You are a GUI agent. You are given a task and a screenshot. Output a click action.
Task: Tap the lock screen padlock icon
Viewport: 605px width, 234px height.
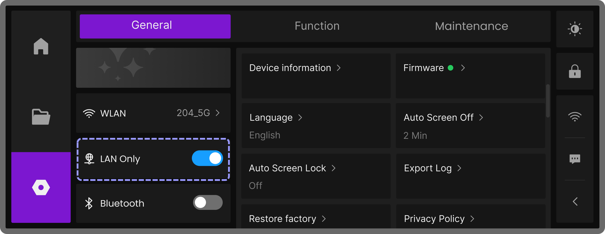click(x=575, y=71)
